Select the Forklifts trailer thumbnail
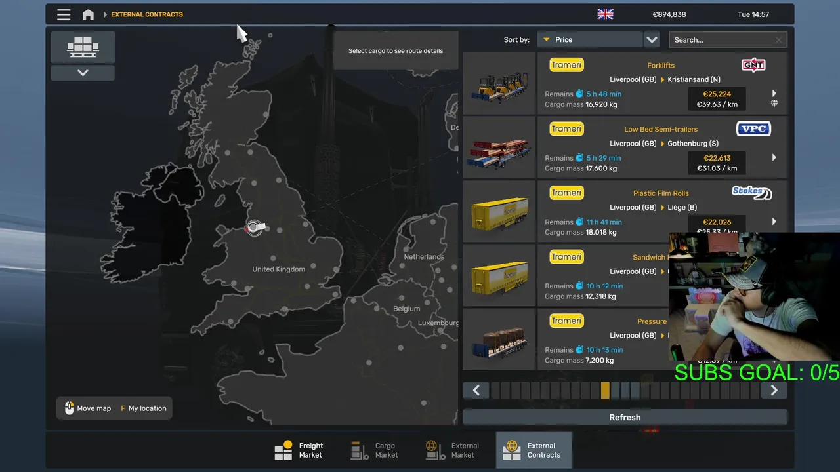840x472 pixels. point(499,84)
